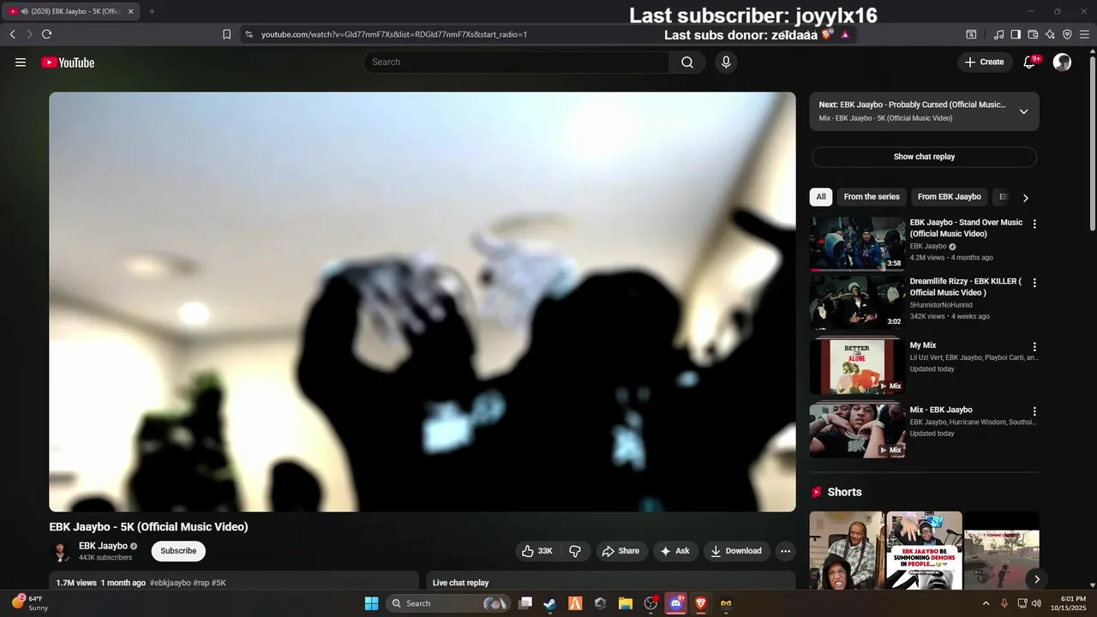
Task: Click the Windows taskbar search box
Action: 447,603
